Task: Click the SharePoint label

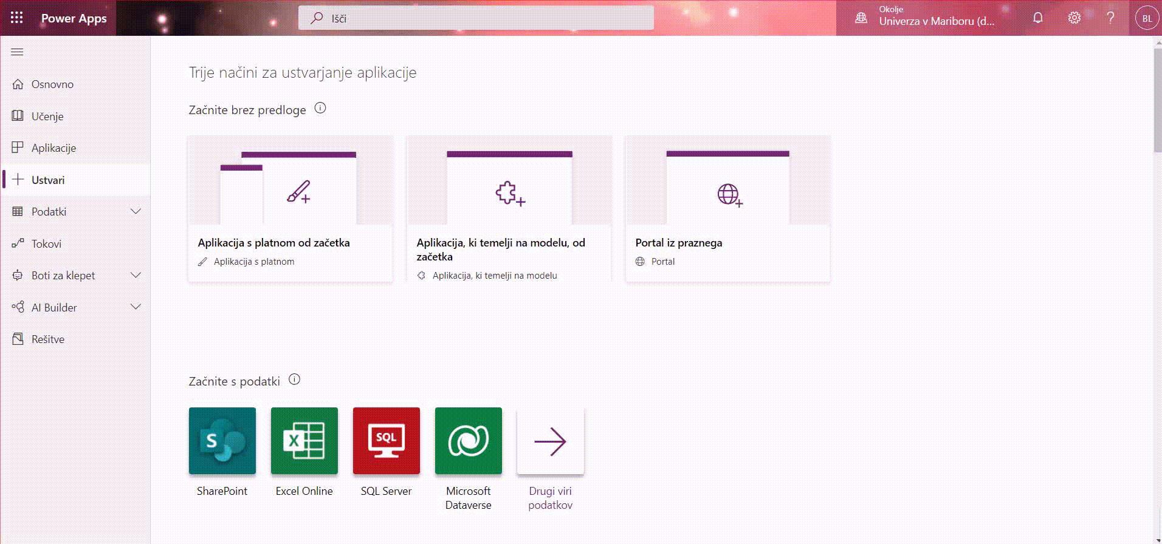Action: (222, 491)
